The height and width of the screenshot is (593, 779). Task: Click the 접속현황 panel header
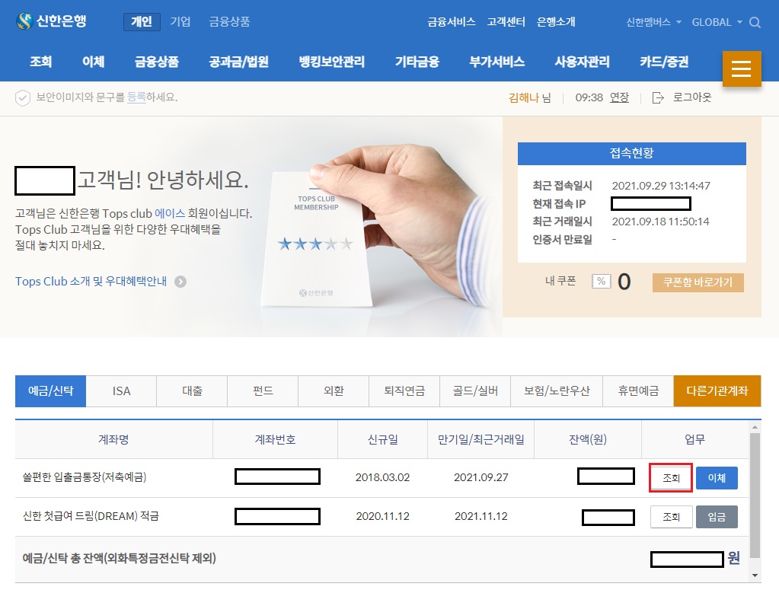pos(632,154)
